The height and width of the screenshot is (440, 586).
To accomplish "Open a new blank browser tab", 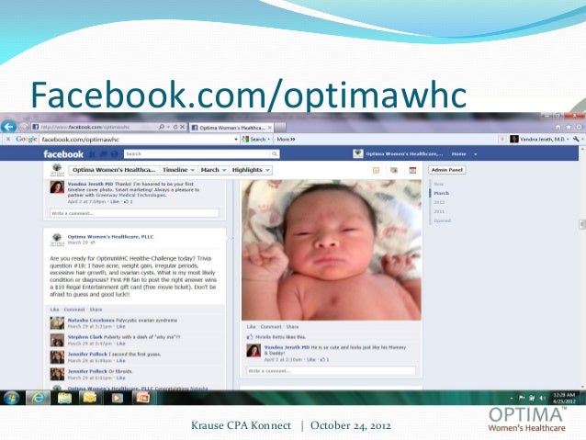I will [x=280, y=128].
